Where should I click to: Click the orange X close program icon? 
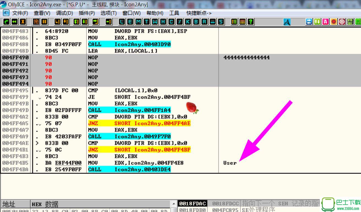(x=23, y=22)
